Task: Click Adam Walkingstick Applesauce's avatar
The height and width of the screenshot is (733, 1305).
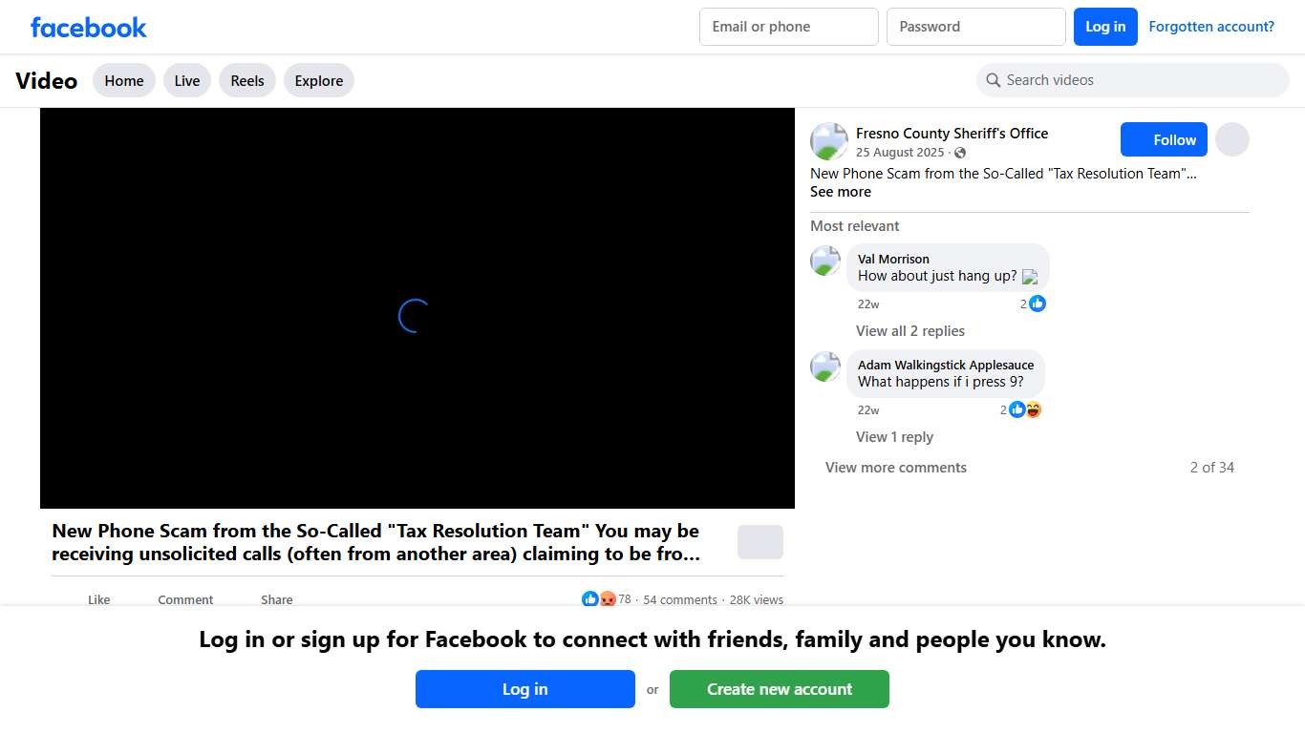Action: click(825, 366)
